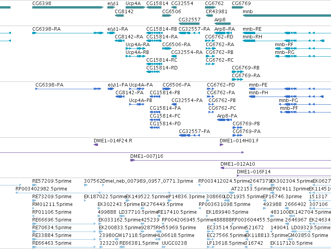331x249 pixels.
Task: Click BAC end DME1-014F24.R label
Action: pyautogui.click(x=113, y=141)
